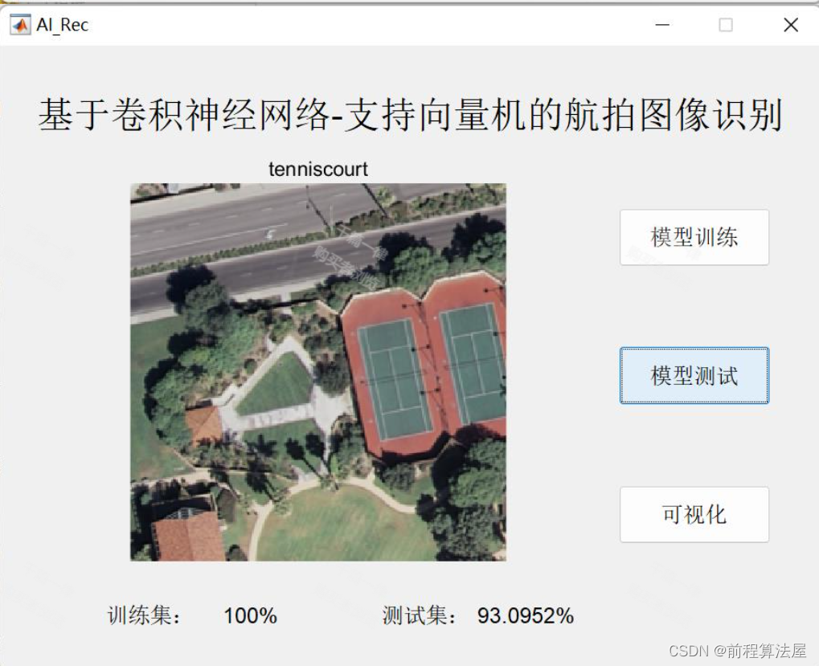The image size is (819, 666).
Task: Close the AI_Rec window
Action: (791, 25)
